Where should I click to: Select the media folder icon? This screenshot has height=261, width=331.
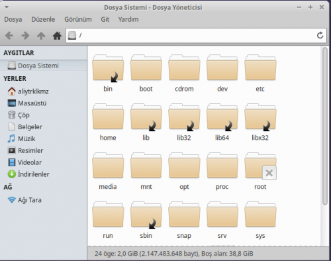[x=108, y=165]
